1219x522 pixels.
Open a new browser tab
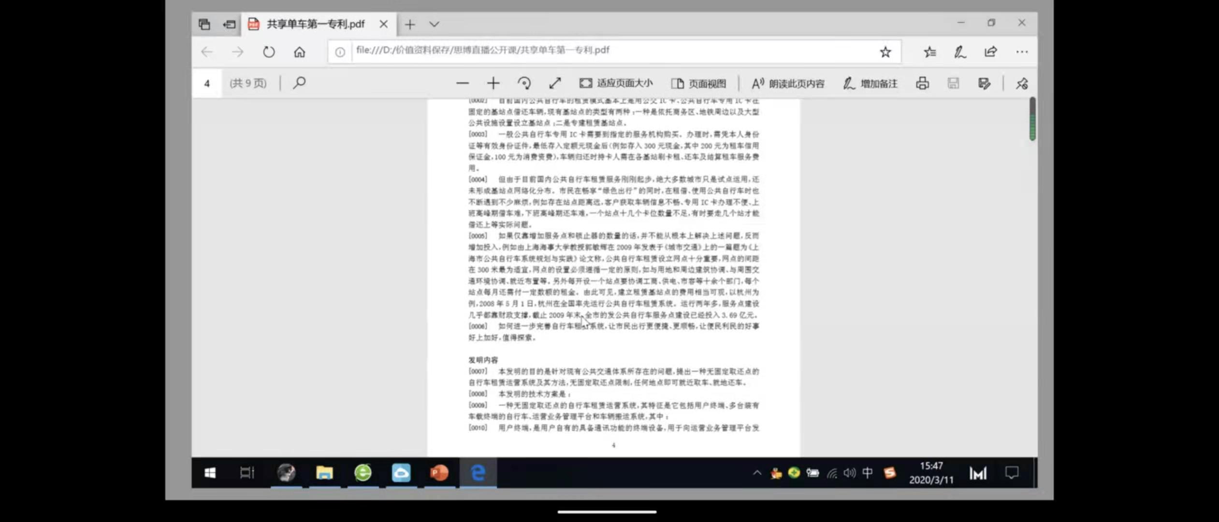pos(409,24)
